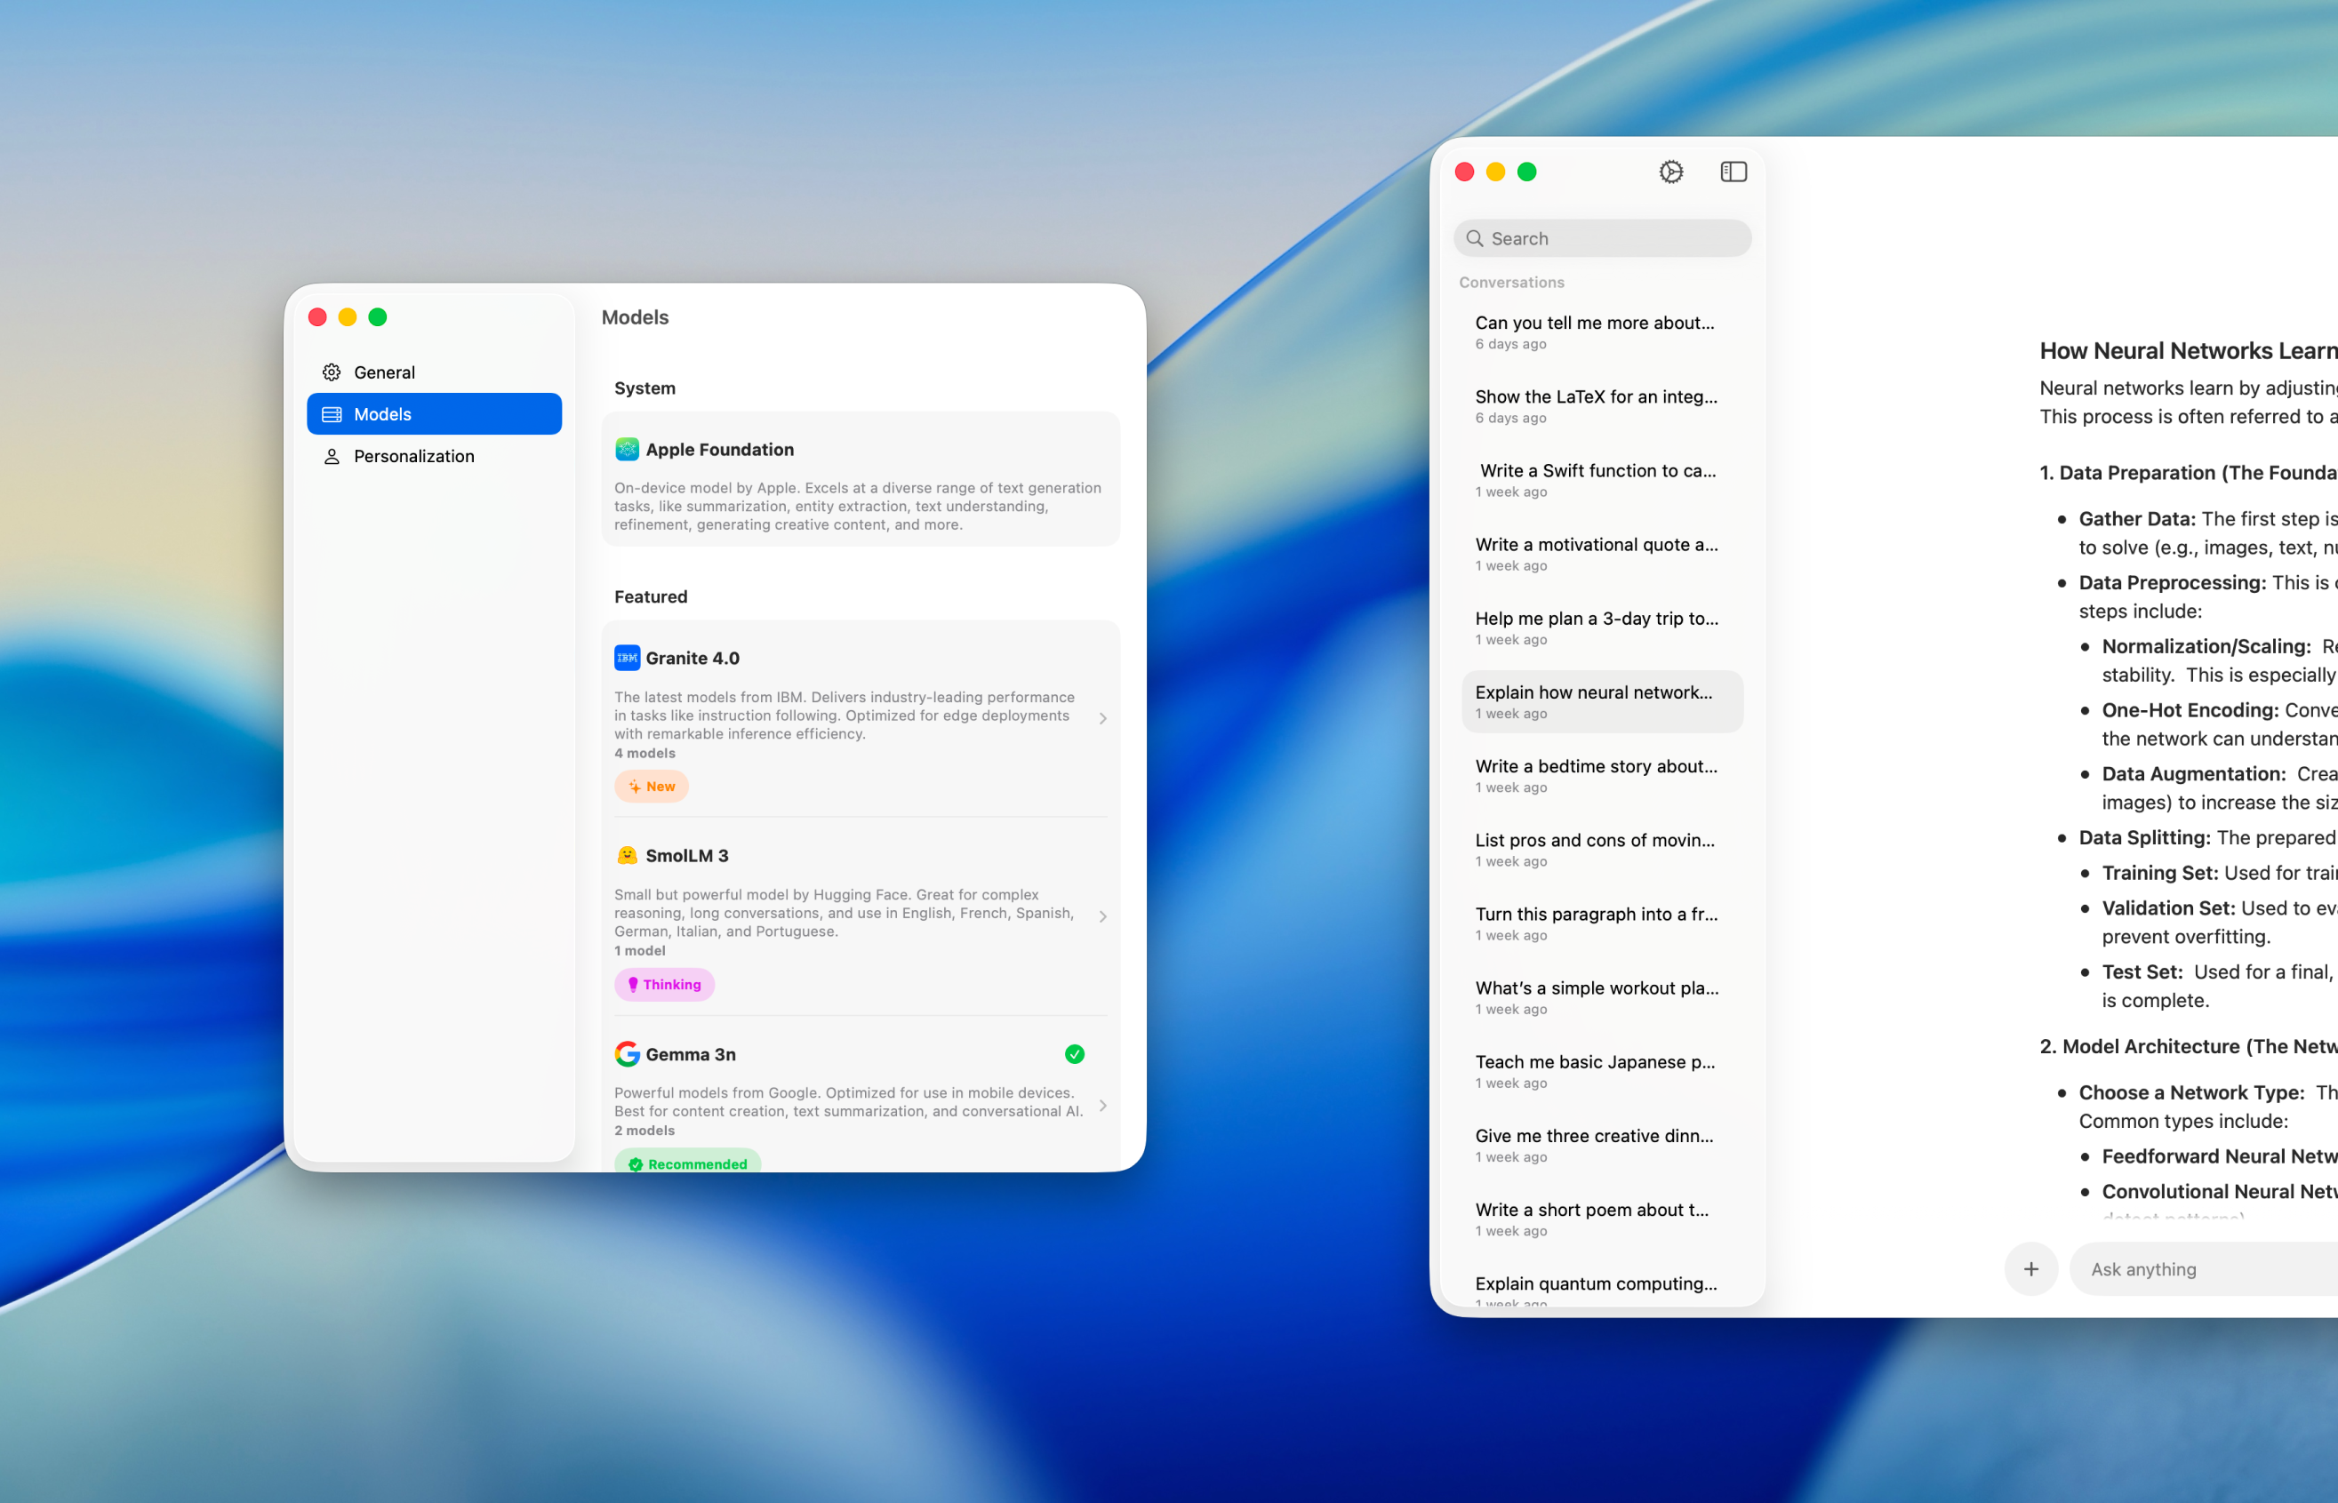Start a new chat with the plus button
Viewport: 2338px width, 1503px height.
coord(2030,1268)
